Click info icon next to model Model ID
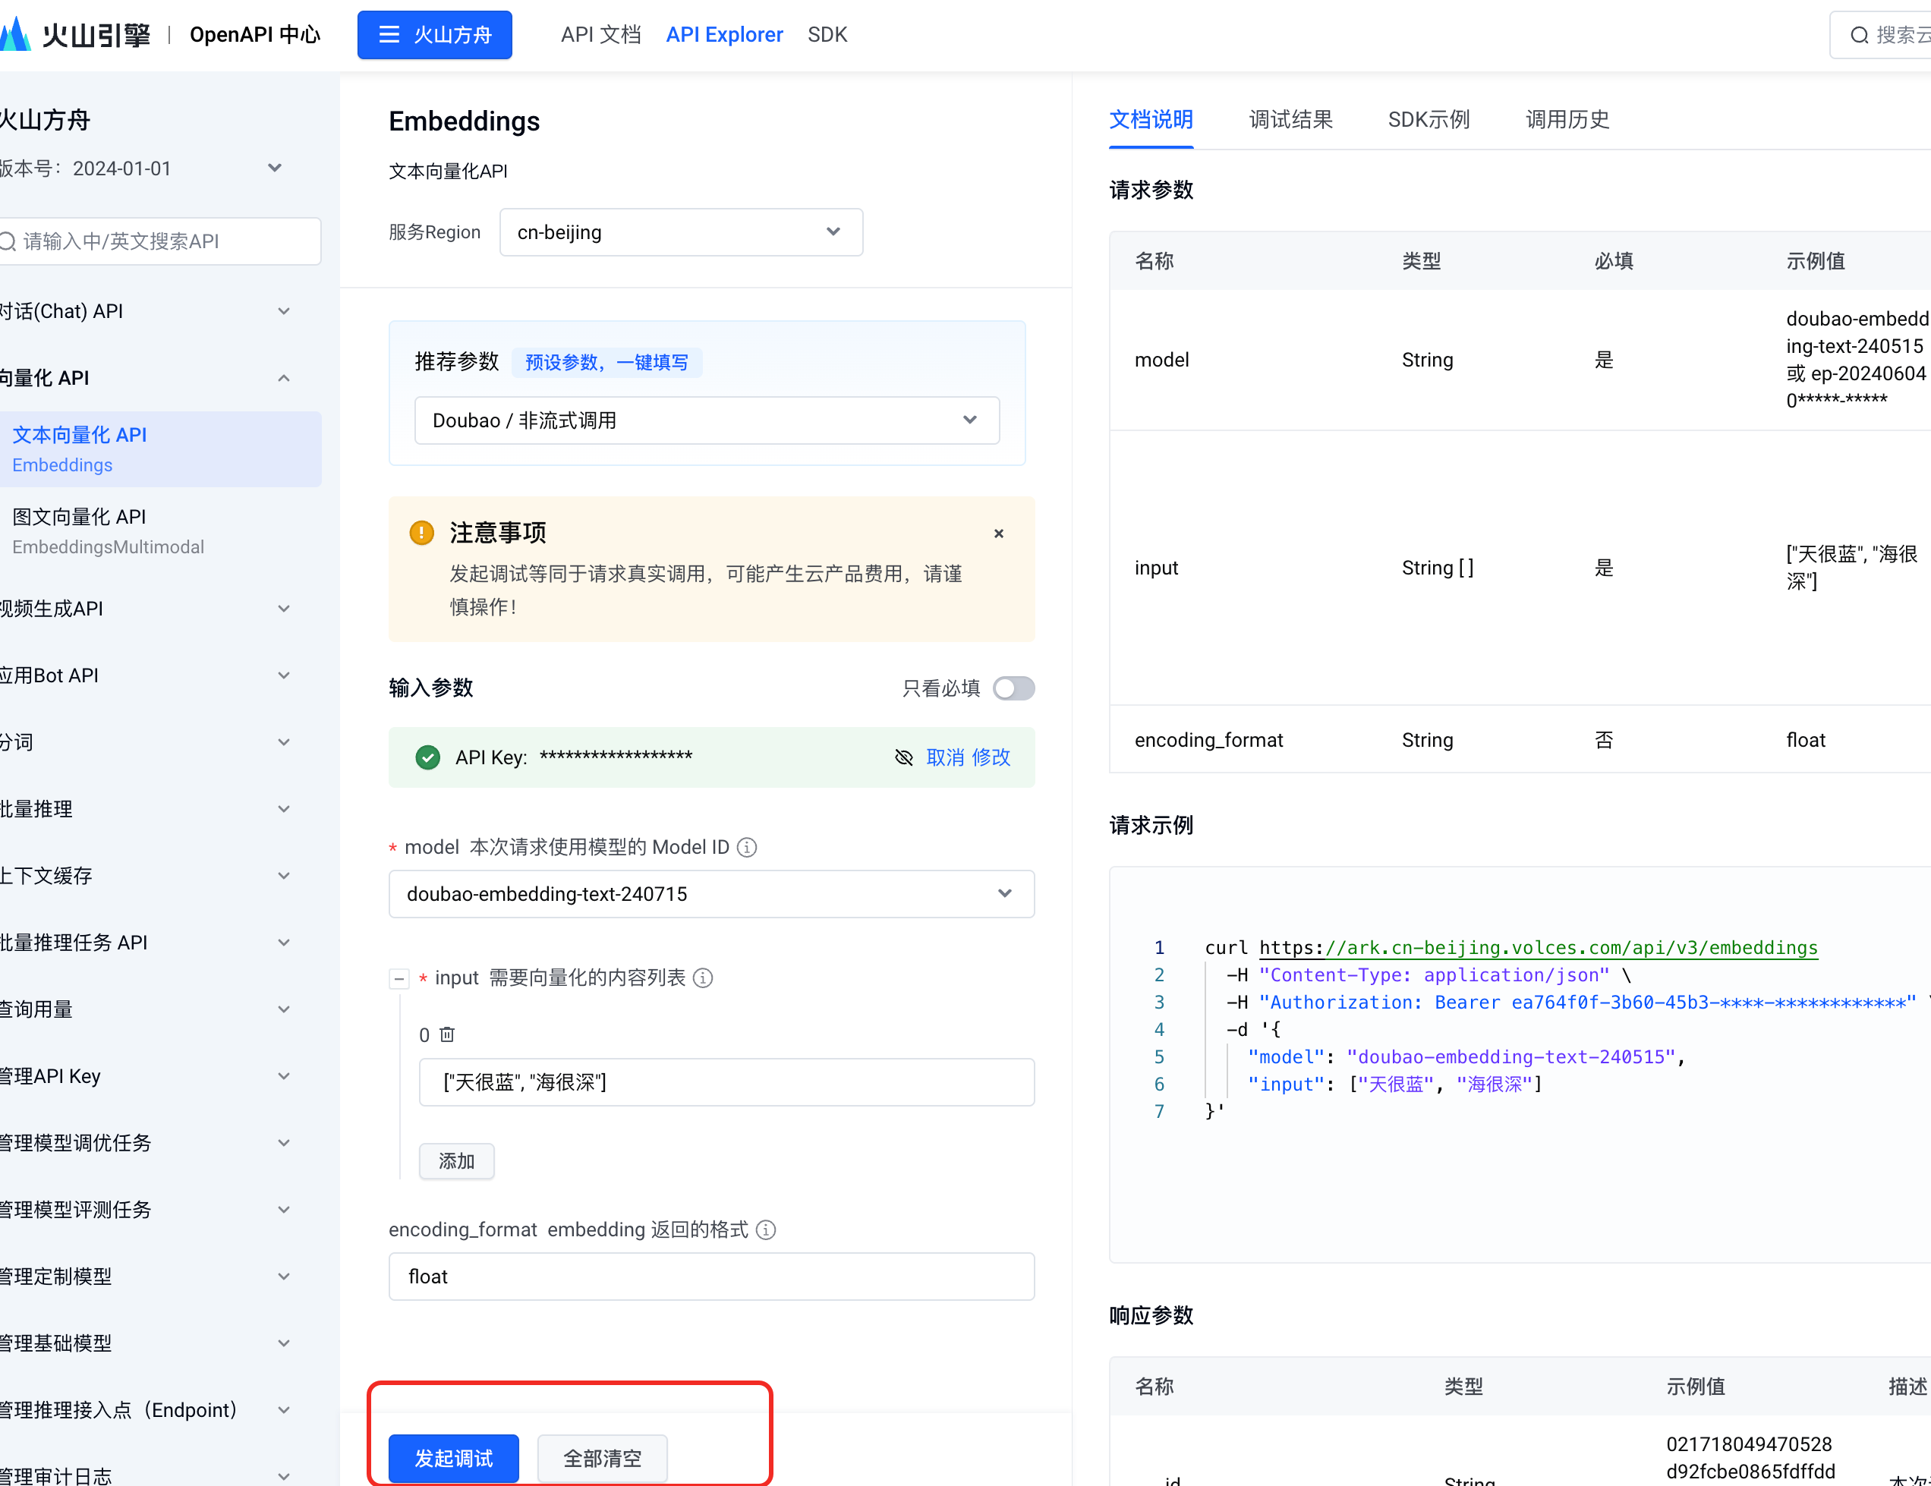The width and height of the screenshot is (1931, 1486). (x=747, y=847)
